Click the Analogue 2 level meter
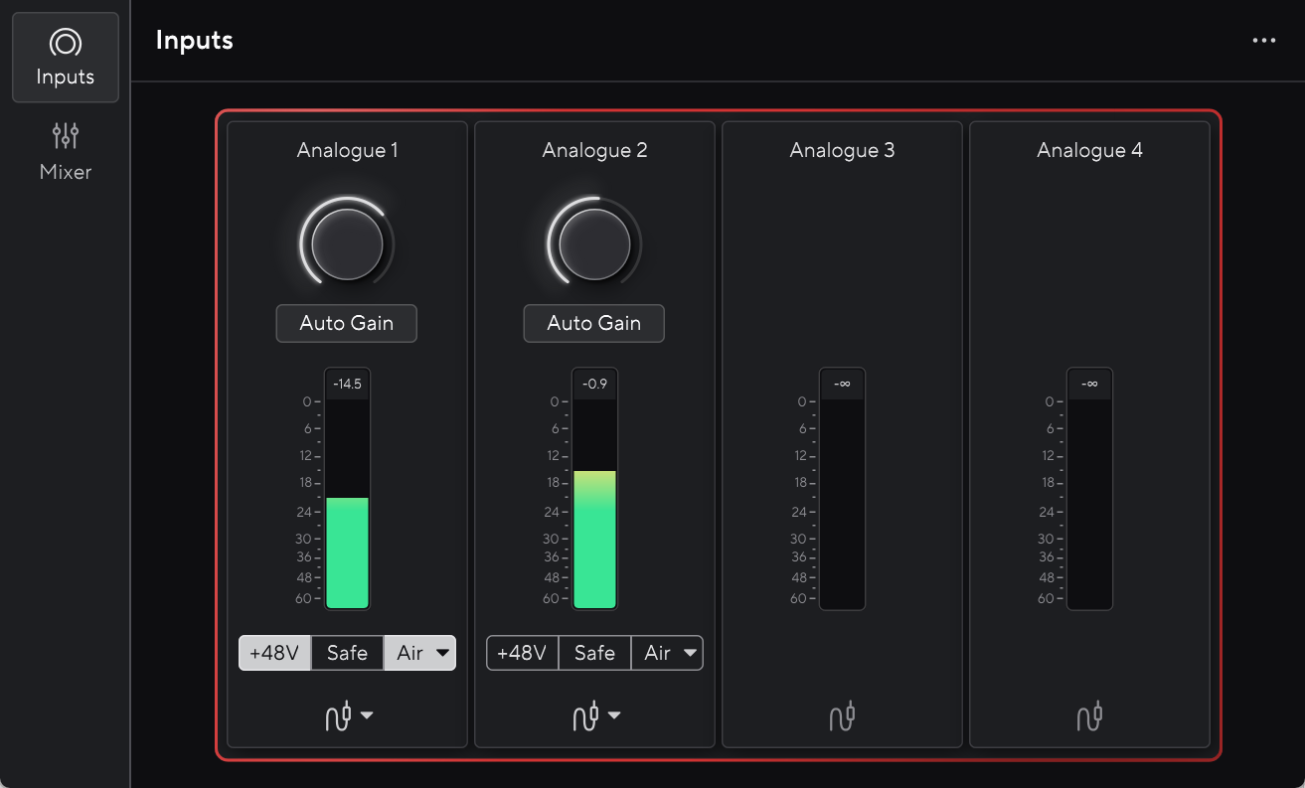The image size is (1305, 788). coord(594,504)
